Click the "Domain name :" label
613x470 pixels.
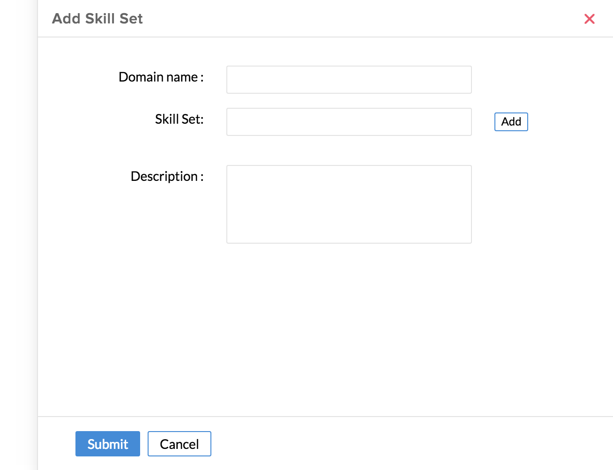161,77
